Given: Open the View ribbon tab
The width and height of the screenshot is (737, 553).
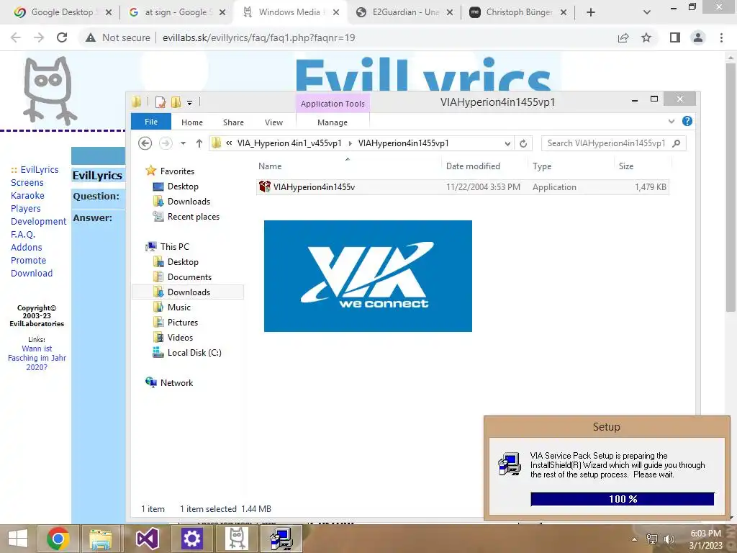Looking at the screenshot, I should click(x=273, y=122).
